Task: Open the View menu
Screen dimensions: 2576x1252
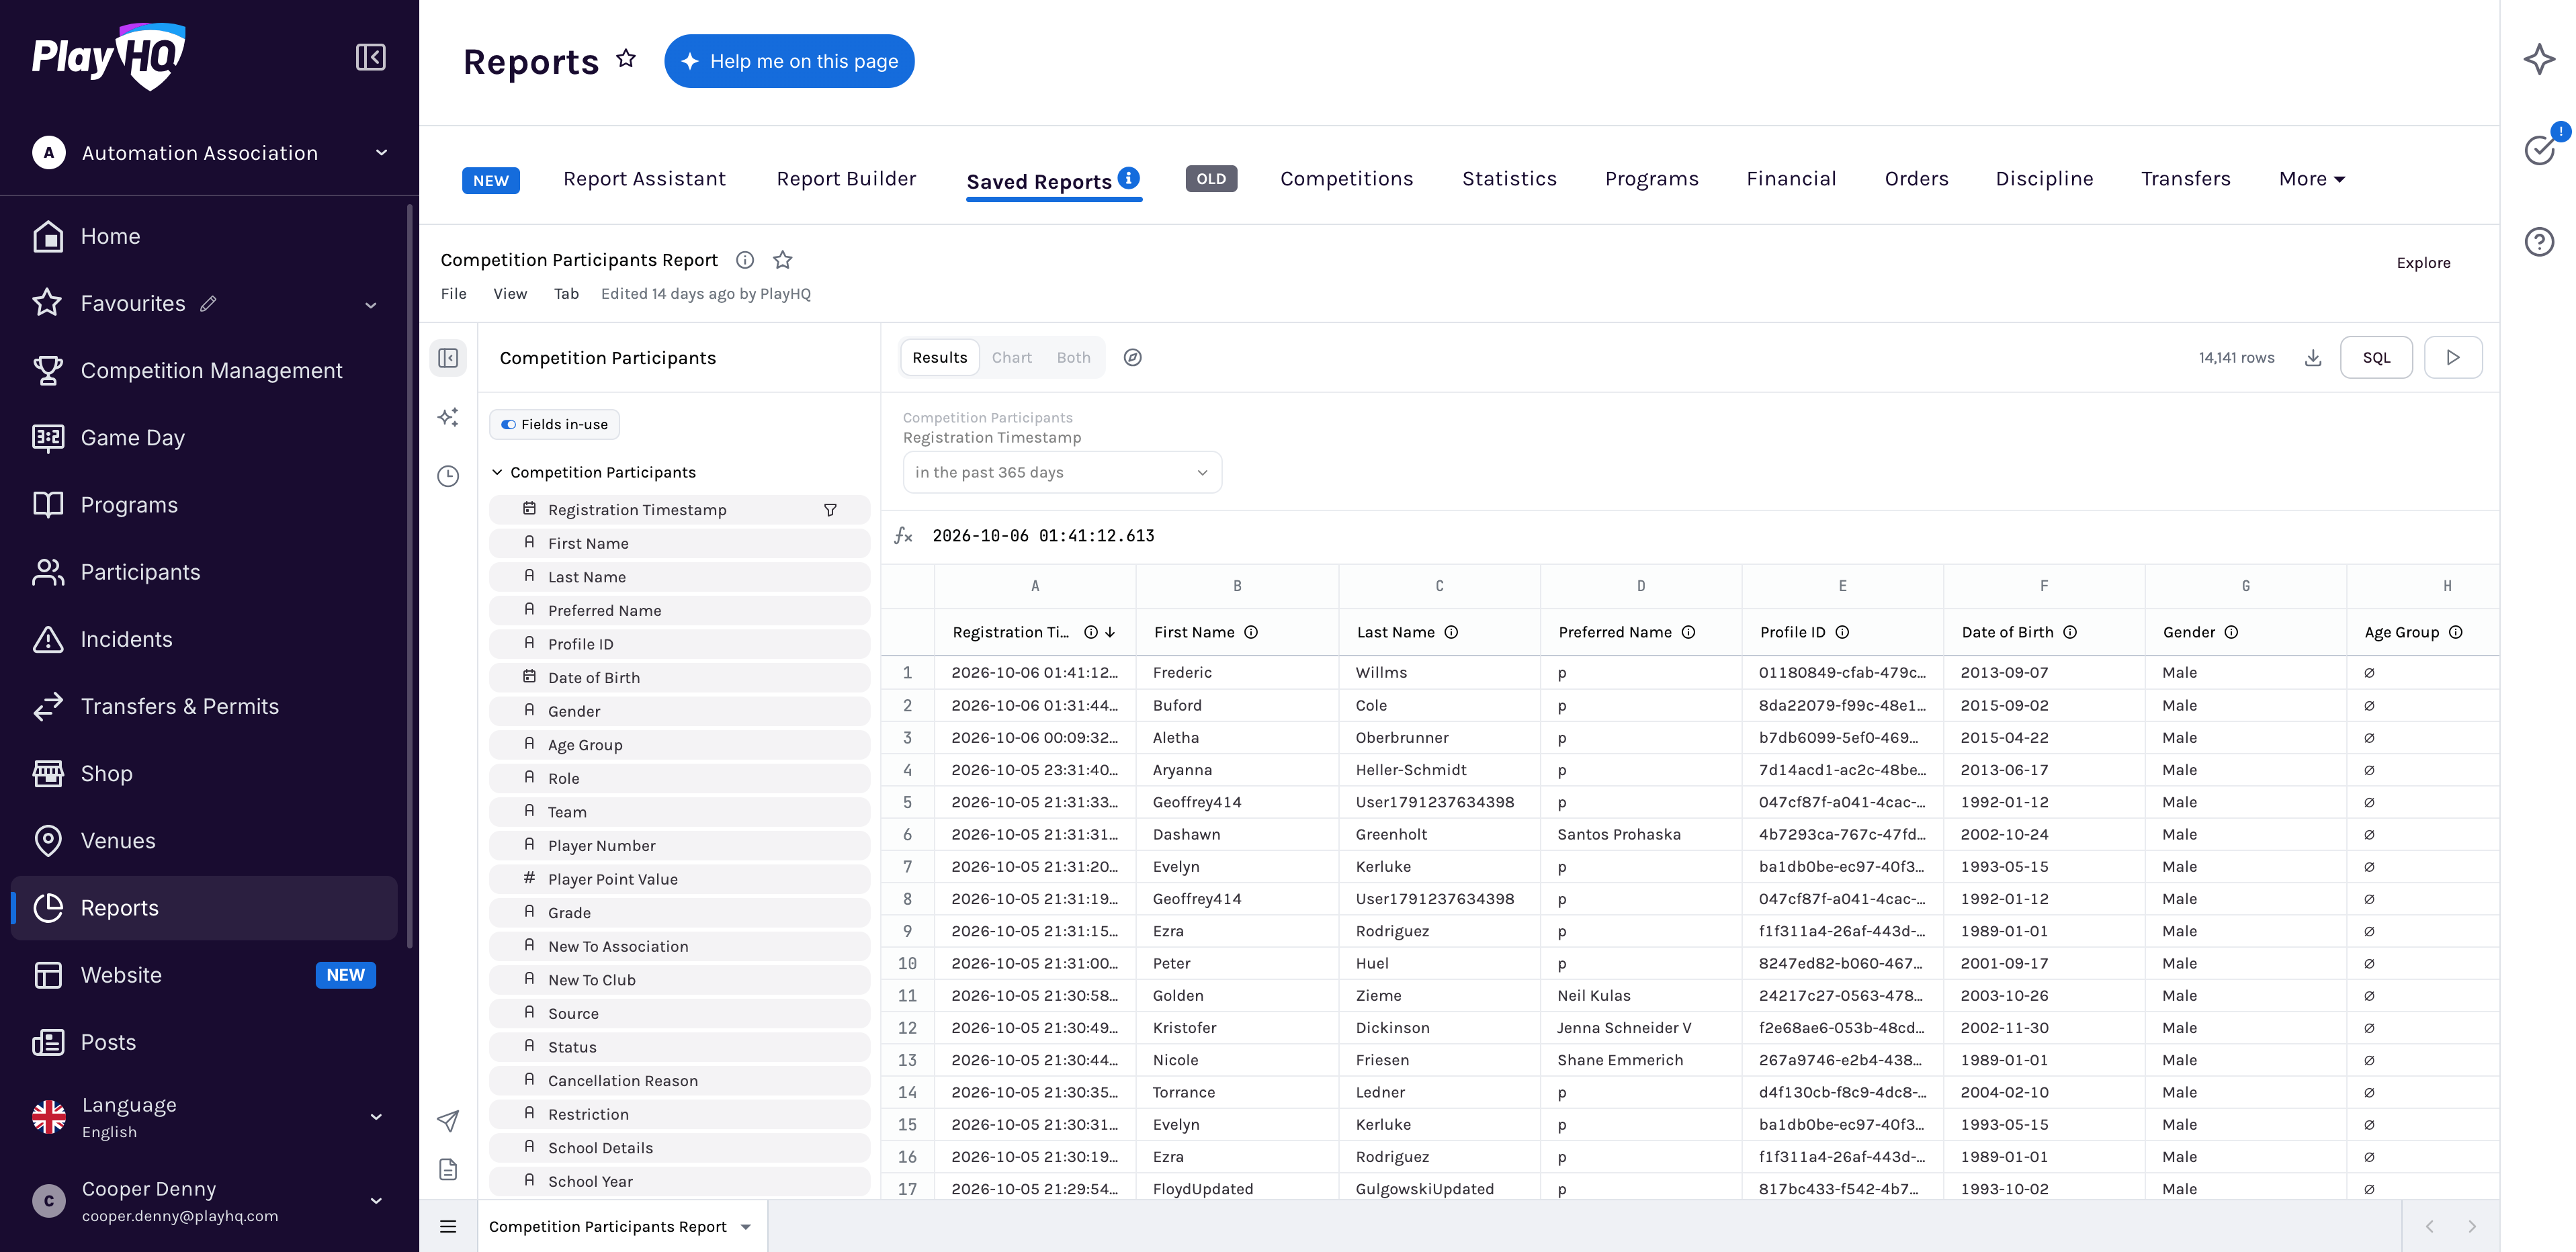Action: 509,294
